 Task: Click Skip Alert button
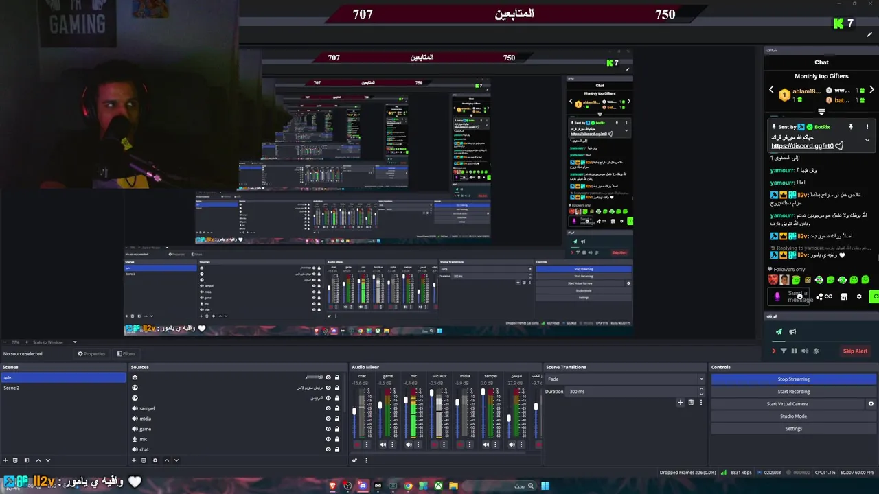tap(855, 351)
